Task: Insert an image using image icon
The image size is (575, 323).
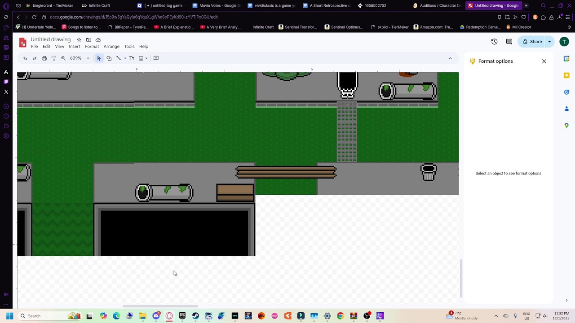Action: click(141, 58)
